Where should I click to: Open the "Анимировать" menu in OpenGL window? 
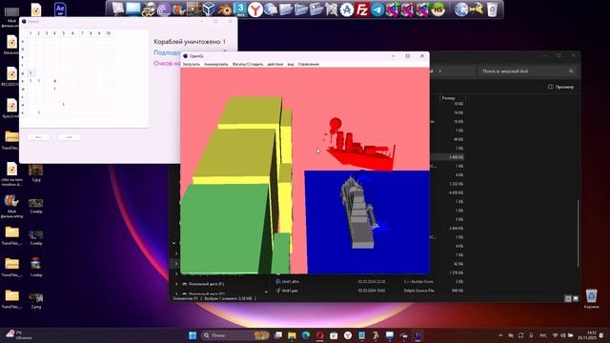[216, 64]
